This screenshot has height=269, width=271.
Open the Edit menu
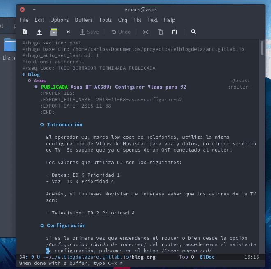tap(39, 20)
